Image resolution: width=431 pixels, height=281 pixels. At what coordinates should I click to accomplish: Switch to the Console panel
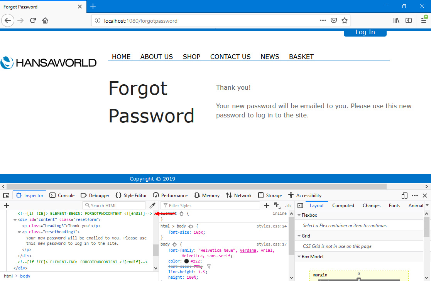pyautogui.click(x=62, y=196)
